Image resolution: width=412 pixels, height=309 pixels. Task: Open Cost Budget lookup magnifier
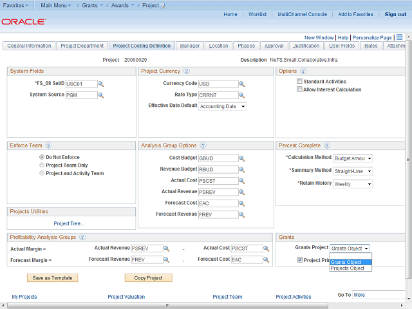[x=242, y=158]
